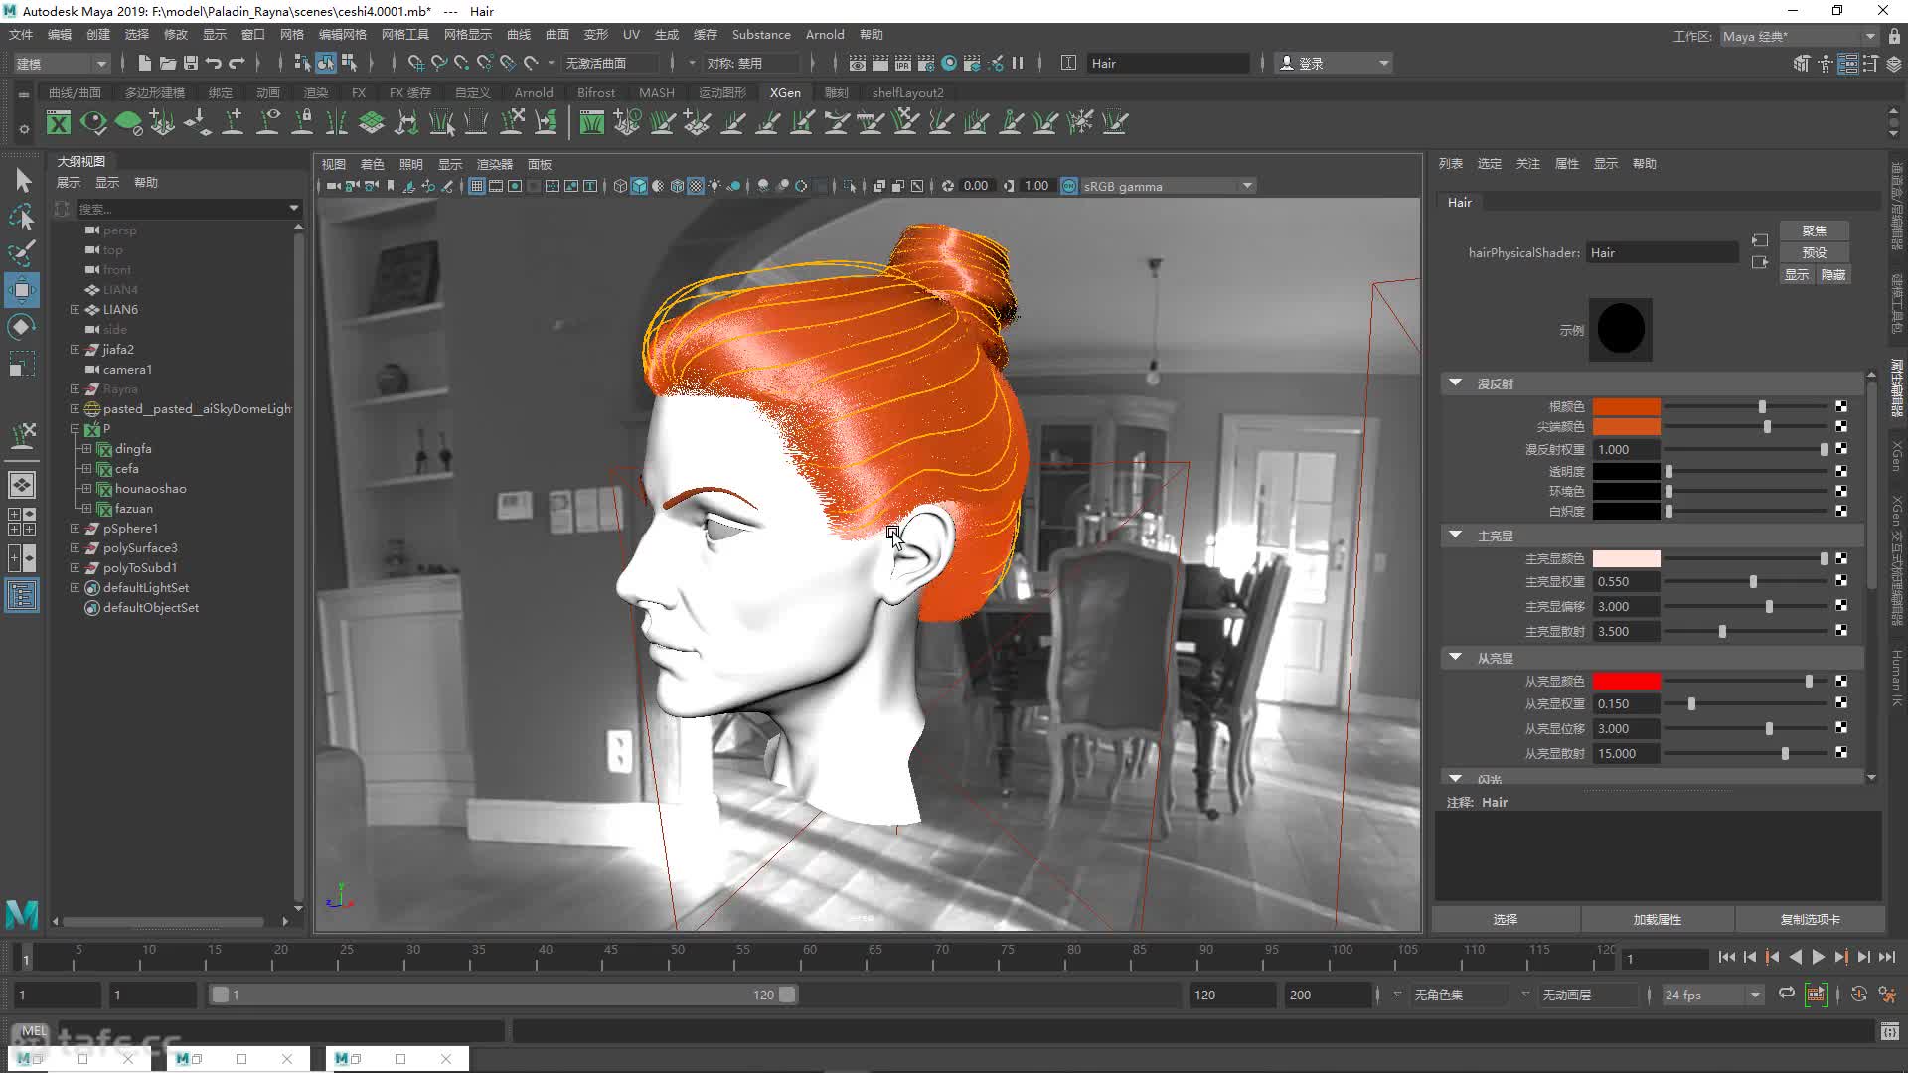Viewport: 1908px width, 1073px height.
Task: Select hounaoshao description in outliner
Action: coord(150,488)
